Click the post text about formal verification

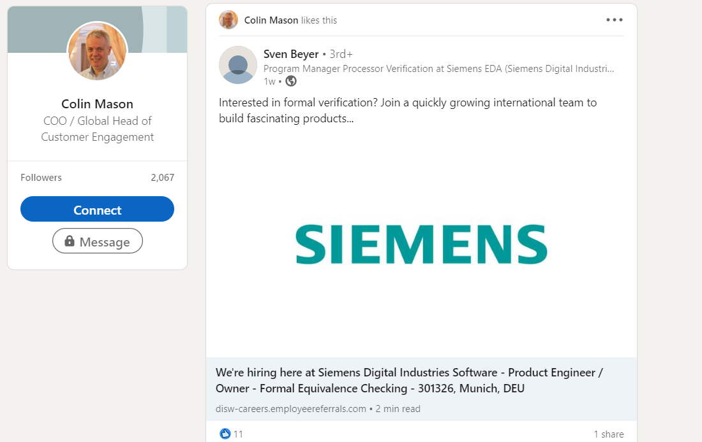pos(408,110)
